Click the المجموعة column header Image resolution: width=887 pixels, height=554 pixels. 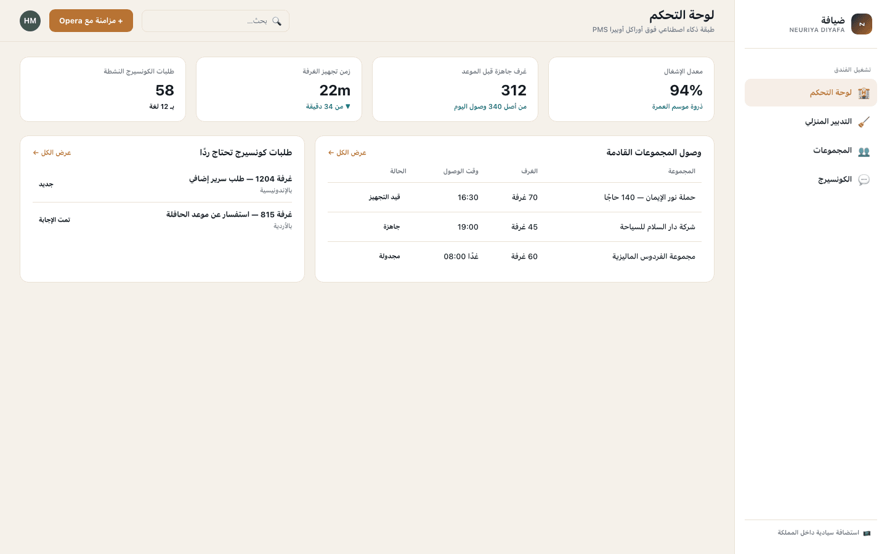[x=682, y=171]
